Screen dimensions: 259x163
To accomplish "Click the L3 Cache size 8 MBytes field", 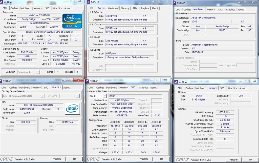I will (x=120, y=54).
